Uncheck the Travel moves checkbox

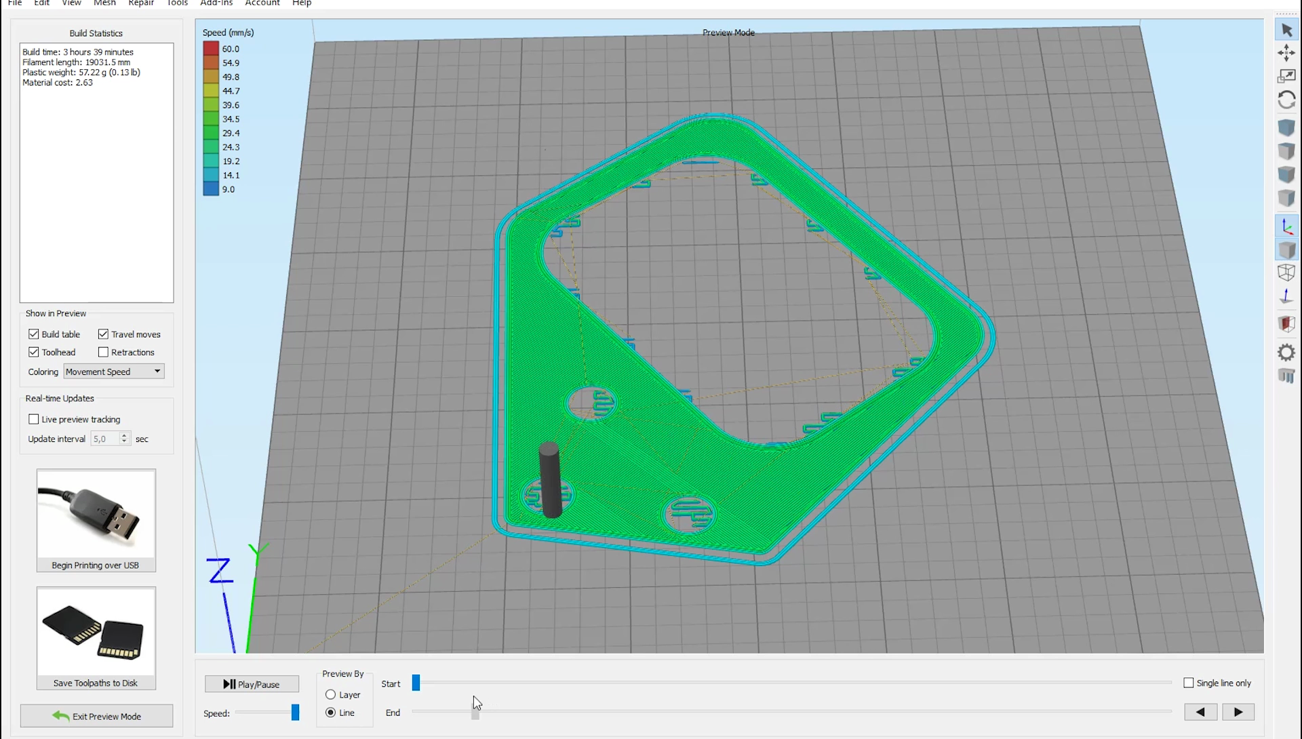[x=103, y=334]
